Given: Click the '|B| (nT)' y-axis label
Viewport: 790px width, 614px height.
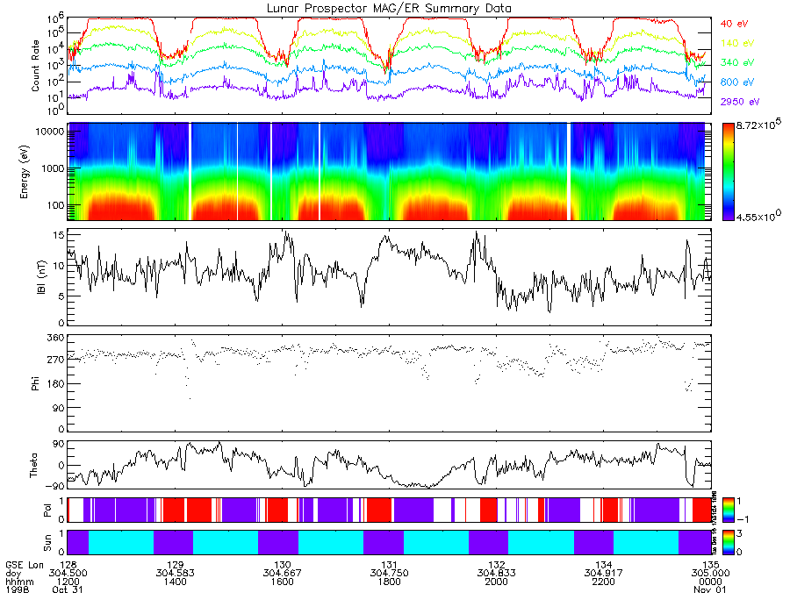Looking at the screenshot, I should (x=40, y=277).
